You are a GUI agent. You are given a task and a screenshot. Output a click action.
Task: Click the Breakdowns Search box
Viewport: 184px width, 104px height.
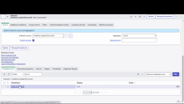33,74
